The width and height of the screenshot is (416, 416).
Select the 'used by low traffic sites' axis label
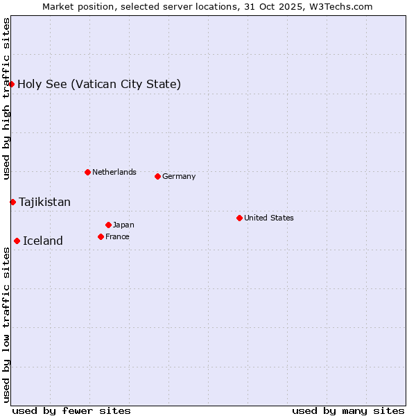pyautogui.click(x=6, y=324)
